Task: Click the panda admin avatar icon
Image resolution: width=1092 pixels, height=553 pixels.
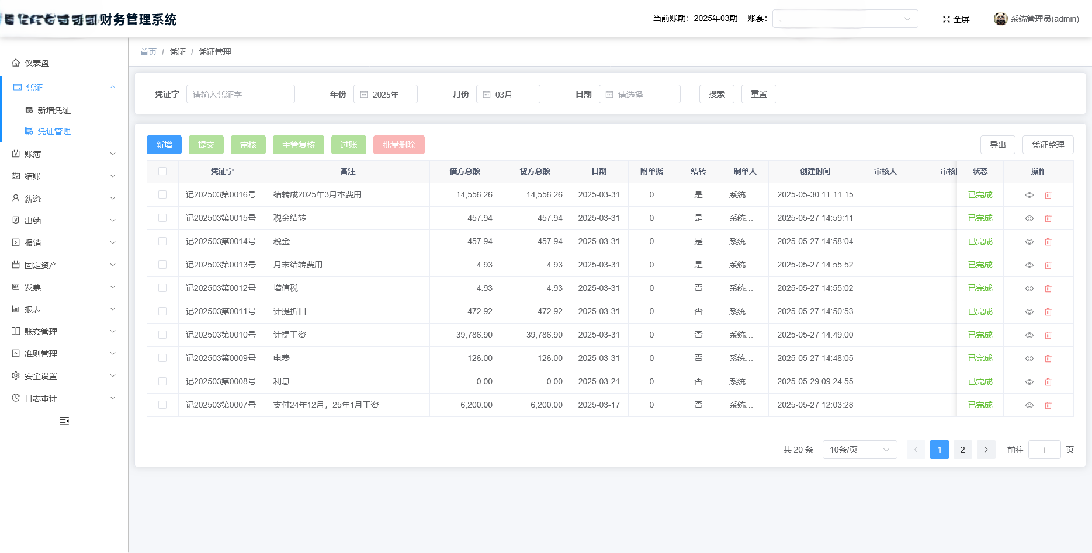Action: [x=1000, y=18]
